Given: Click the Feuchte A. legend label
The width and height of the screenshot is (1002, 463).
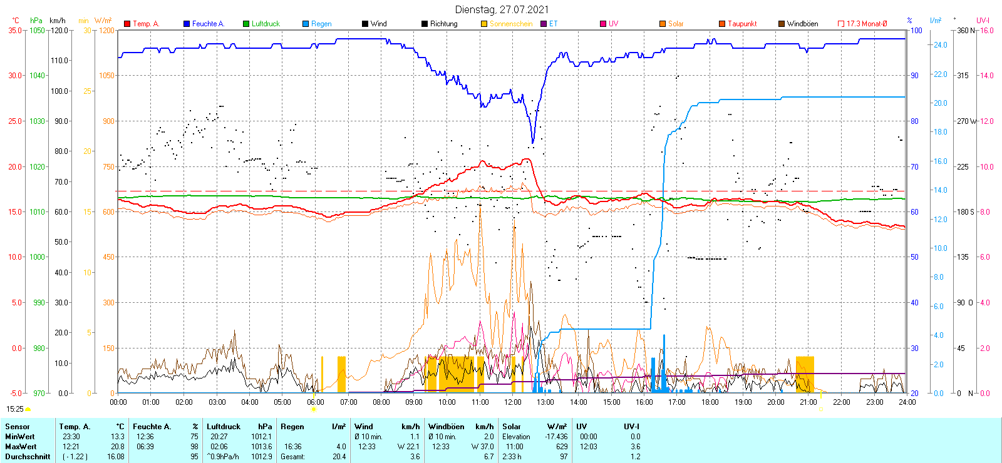Looking at the screenshot, I should (x=208, y=24).
